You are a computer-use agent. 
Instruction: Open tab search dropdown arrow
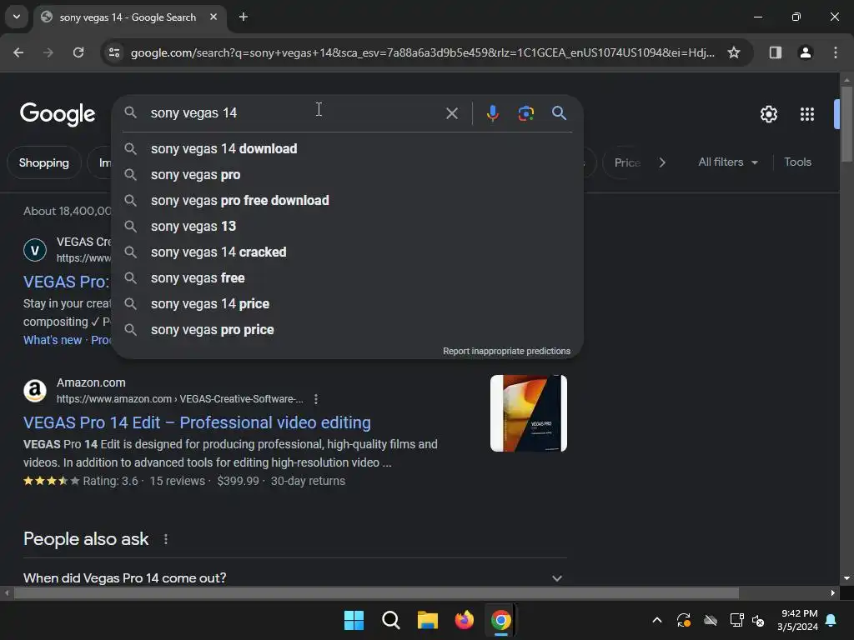coord(17,17)
